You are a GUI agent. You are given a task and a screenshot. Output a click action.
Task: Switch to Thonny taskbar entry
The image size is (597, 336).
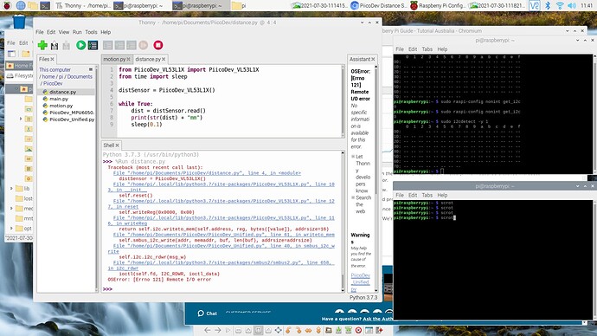tap(82, 5)
